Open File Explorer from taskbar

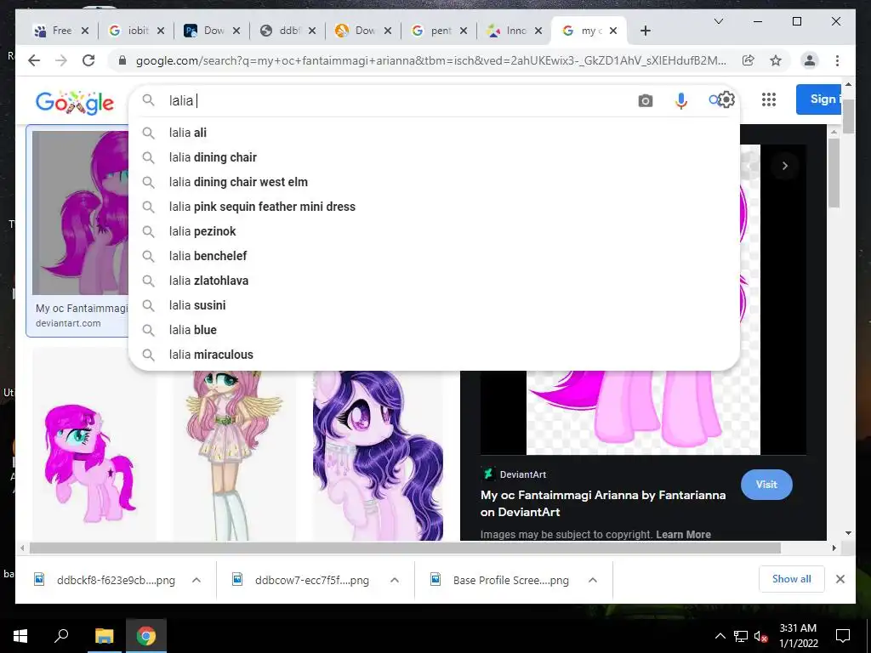(x=104, y=636)
